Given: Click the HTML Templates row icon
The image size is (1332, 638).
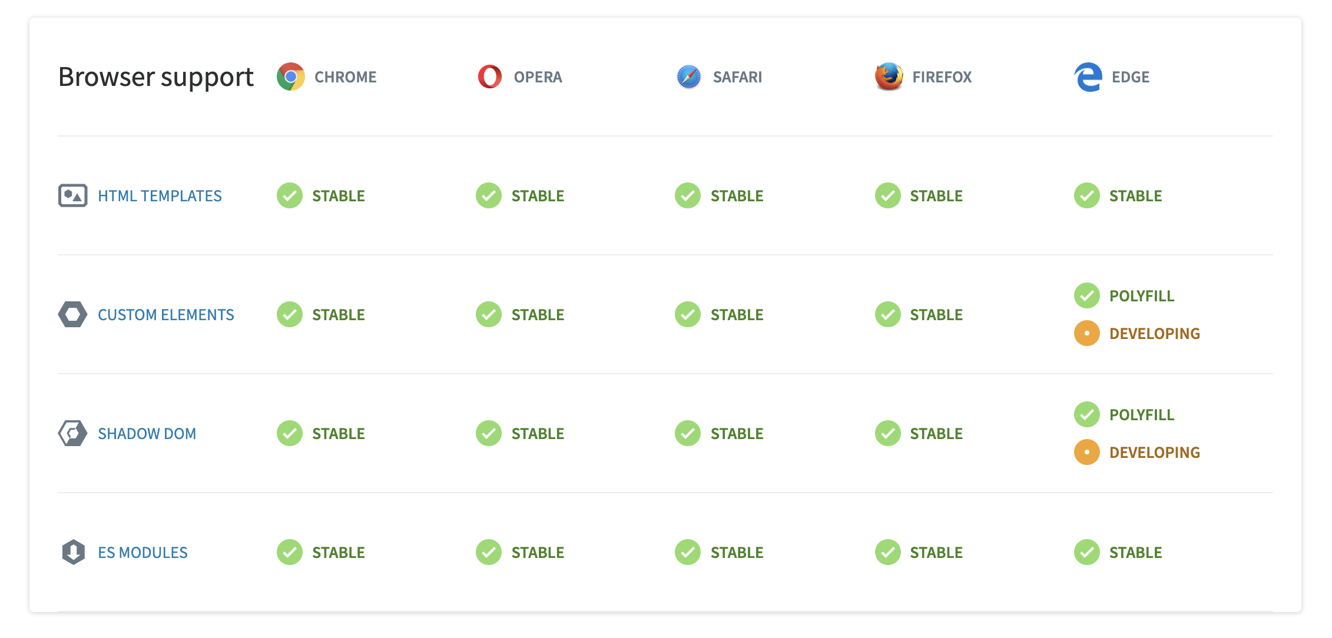Looking at the screenshot, I should (73, 195).
